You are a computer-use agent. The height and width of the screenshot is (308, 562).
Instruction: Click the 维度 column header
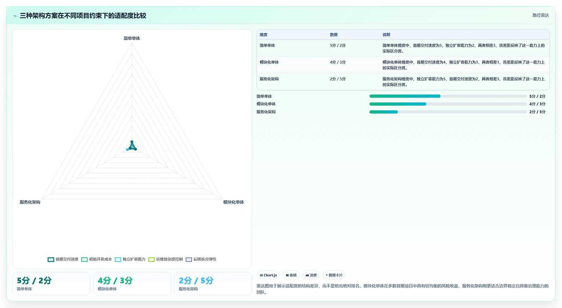tap(263, 35)
